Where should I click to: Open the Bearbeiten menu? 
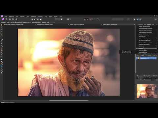pyautogui.click(x=12, y=16)
